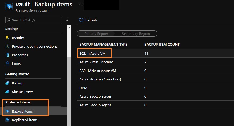
Task: Open Azure Virtual Machine backup items
Action: click(x=97, y=62)
